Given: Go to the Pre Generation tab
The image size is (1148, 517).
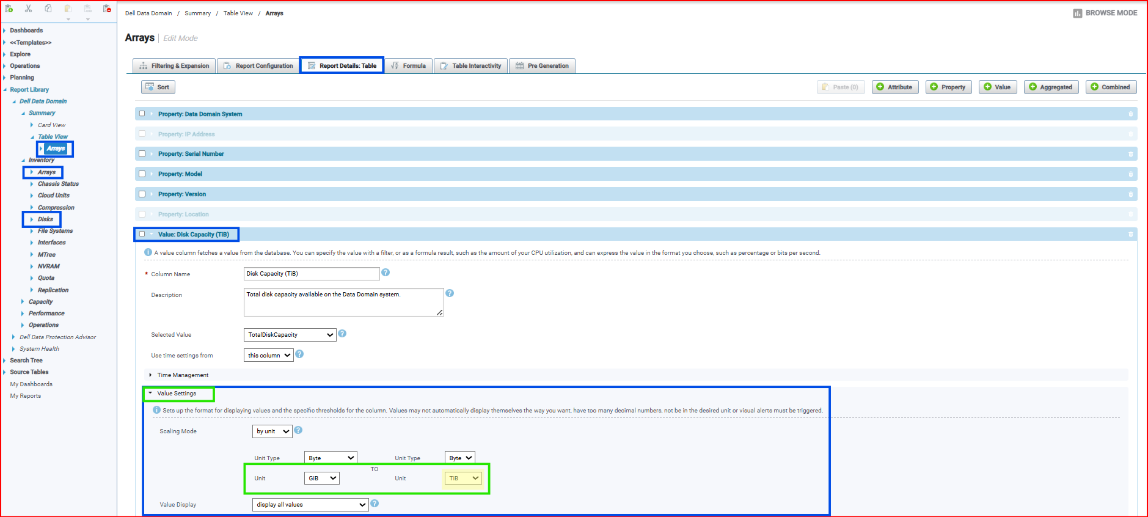Looking at the screenshot, I should (542, 66).
